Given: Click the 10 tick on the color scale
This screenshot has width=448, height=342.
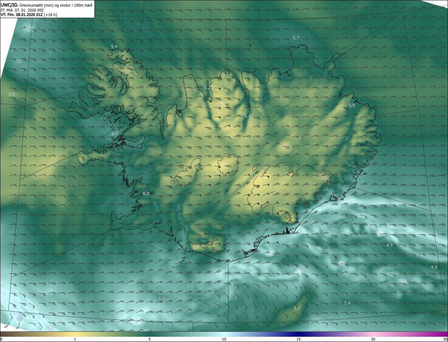Looking at the screenshot, I should point(224,339).
